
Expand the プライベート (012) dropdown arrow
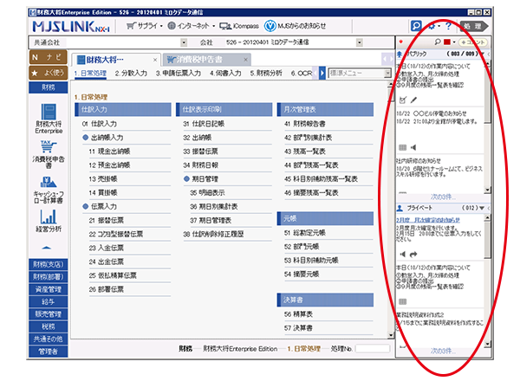[x=482, y=208]
